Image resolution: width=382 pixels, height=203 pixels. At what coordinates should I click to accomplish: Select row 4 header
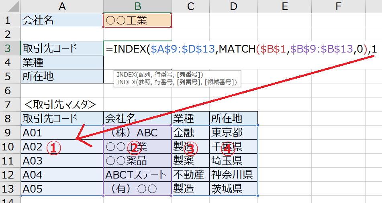(10, 62)
